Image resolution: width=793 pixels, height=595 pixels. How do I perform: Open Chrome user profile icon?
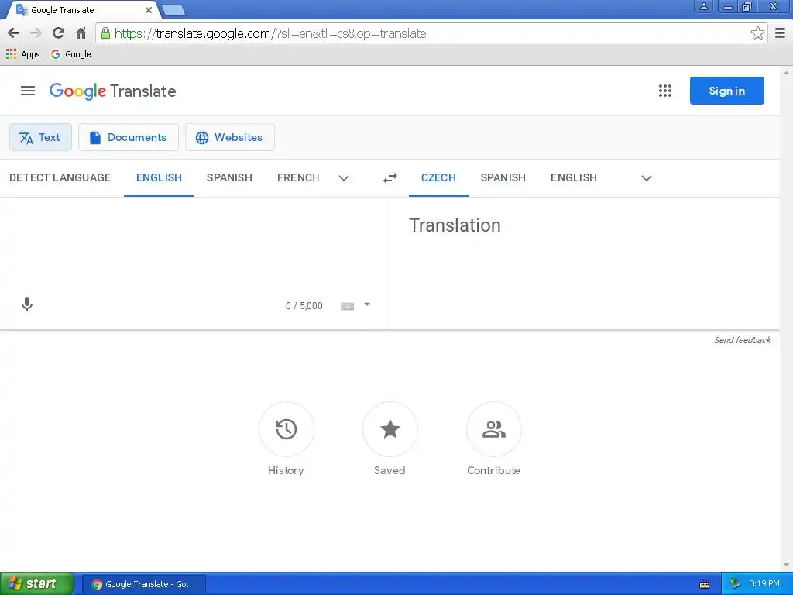[703, 6]
